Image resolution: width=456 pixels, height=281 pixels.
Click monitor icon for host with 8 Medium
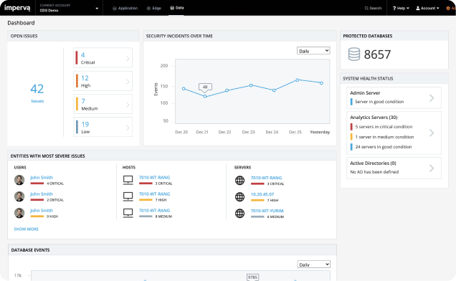128,214
